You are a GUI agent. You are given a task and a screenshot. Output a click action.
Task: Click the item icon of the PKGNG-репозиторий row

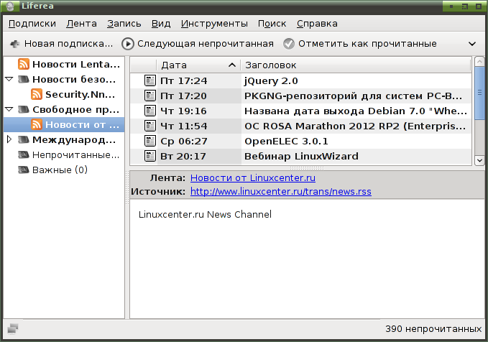150,96
